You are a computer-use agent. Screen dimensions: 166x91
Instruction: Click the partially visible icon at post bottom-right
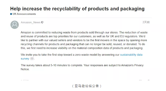149,80
